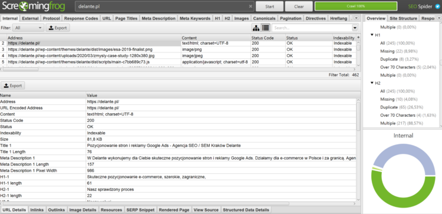
Task: Click the Title 1 Length row
Action: click(x=178, y=152)
